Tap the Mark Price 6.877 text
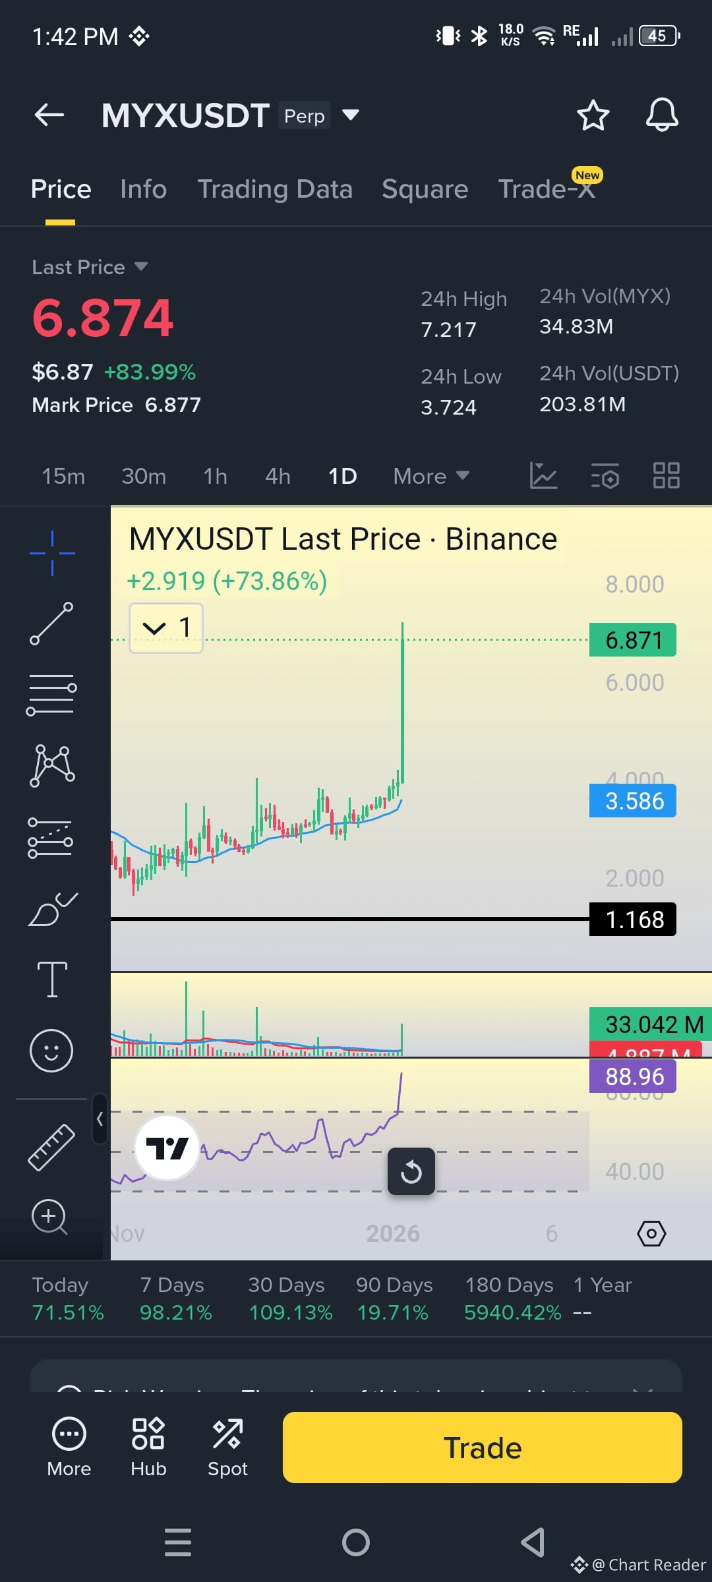 pos(116,405)
